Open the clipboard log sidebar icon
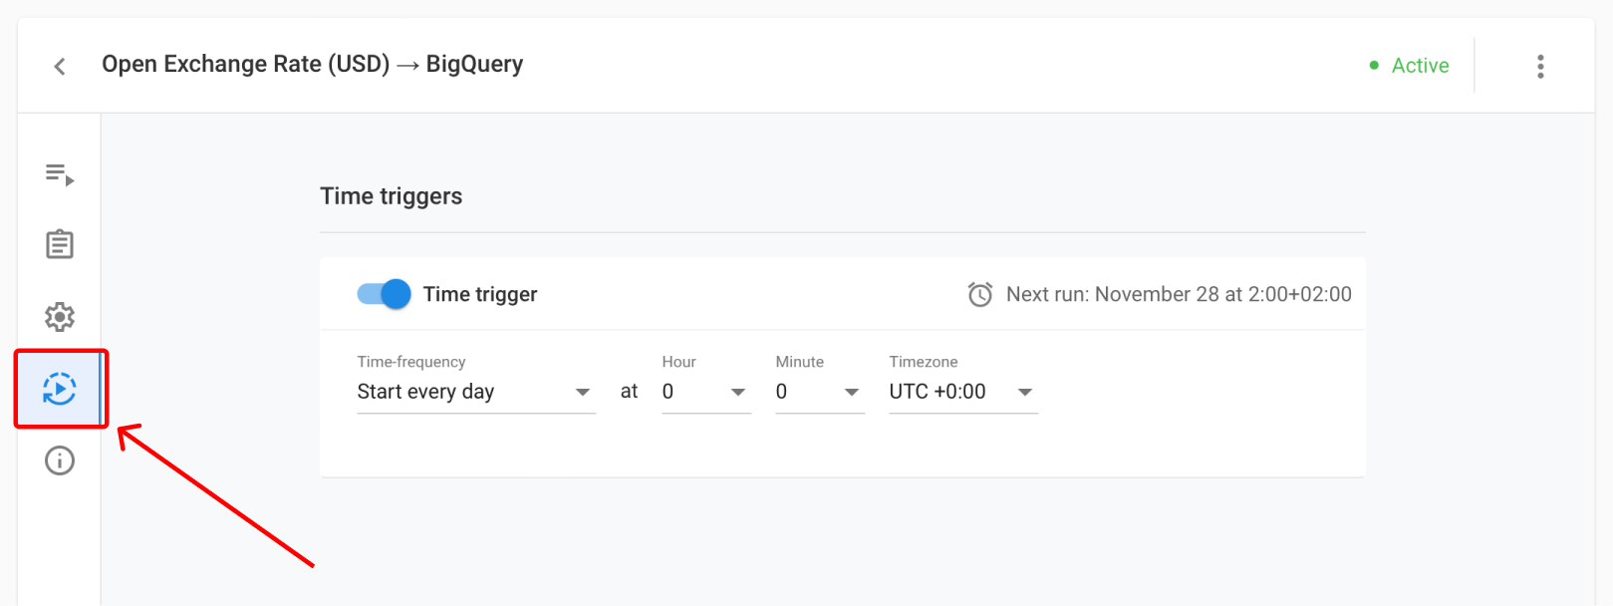The width and height of the screenshot is (1613, 606). (x=60, y=244)
